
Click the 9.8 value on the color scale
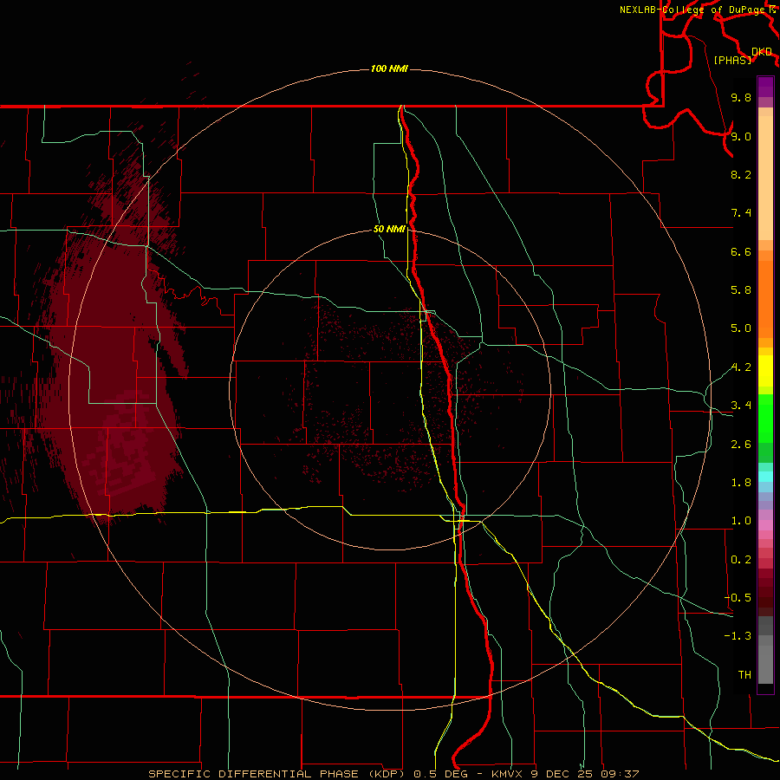(x=741, y=98)
